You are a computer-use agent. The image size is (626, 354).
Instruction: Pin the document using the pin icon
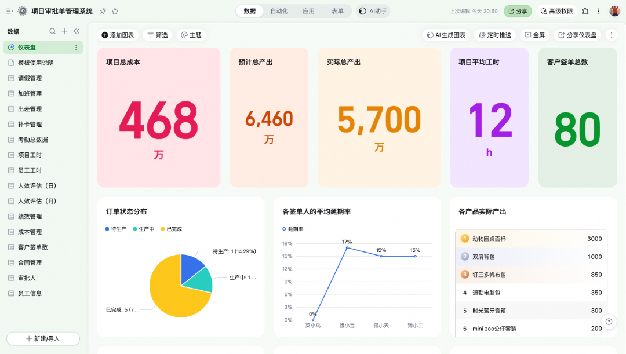point(103,11)
